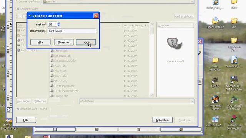This screenshot has height=138, width=246.
Task: Click Hilfe in the save file dialog
Action: (x=26, y=120)
